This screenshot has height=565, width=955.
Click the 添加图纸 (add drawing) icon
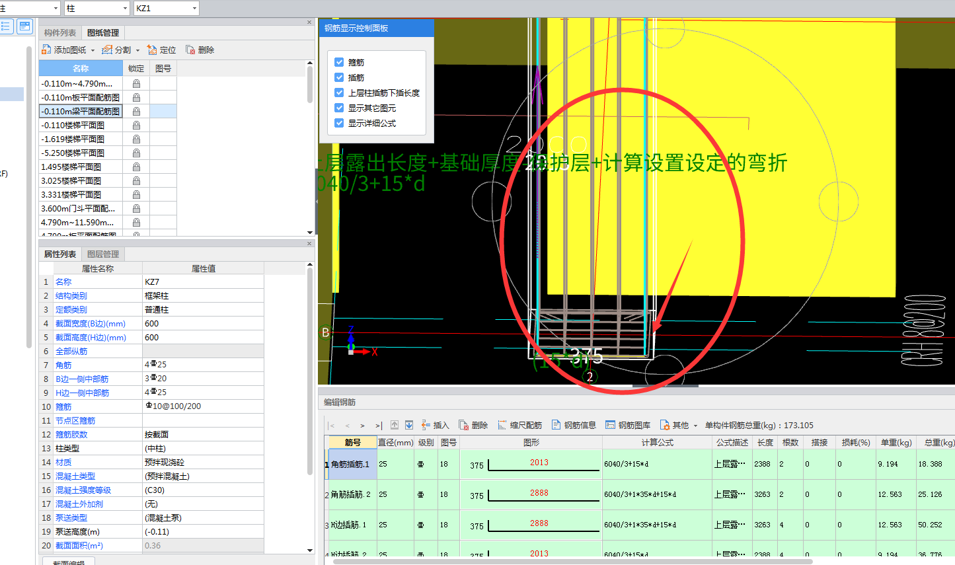point(46,50)
